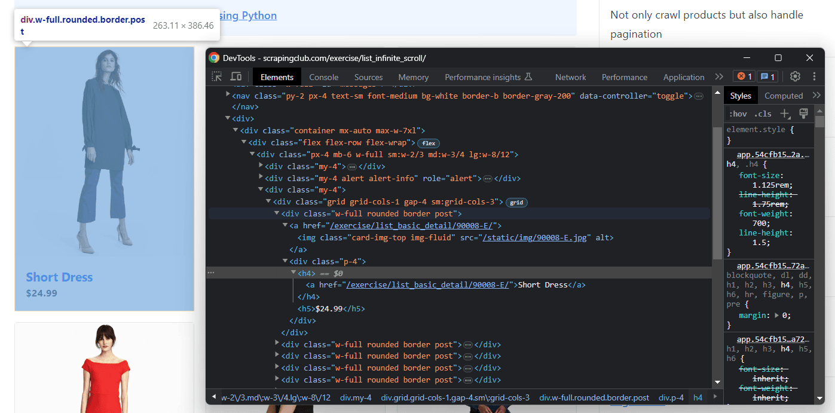835x413 pixels.
Task: Open the /static/img/90008-E.jpg src link
Action: pyautogui.click(x=536, y=237)
